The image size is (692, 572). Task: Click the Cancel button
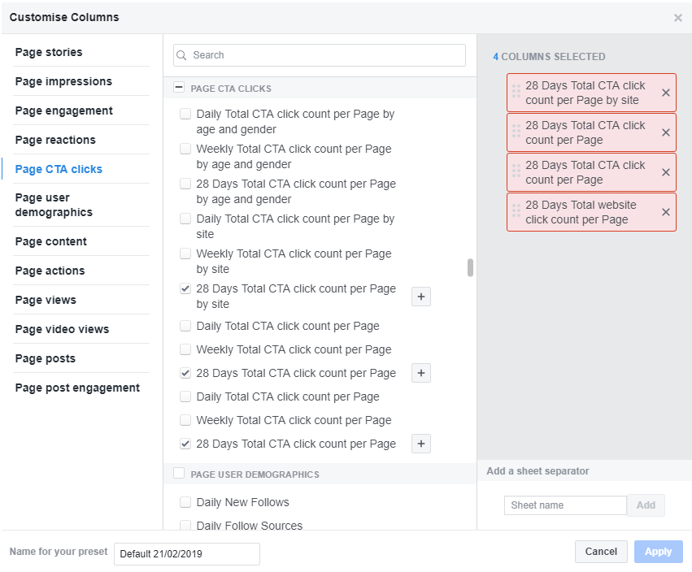[601, 552]
